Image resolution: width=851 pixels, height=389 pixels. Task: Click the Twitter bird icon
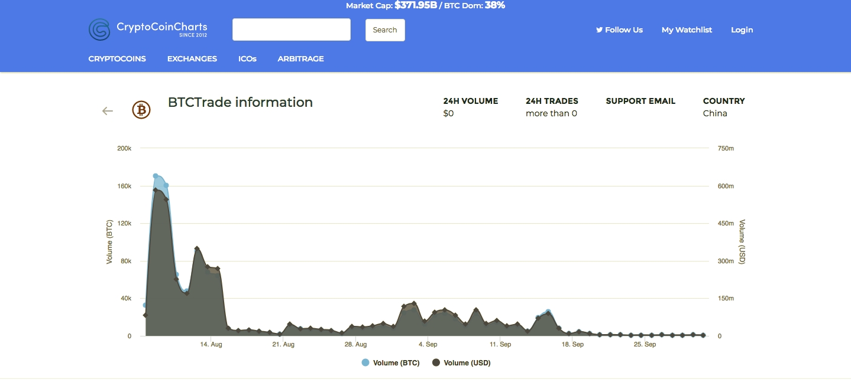[599, 30]
